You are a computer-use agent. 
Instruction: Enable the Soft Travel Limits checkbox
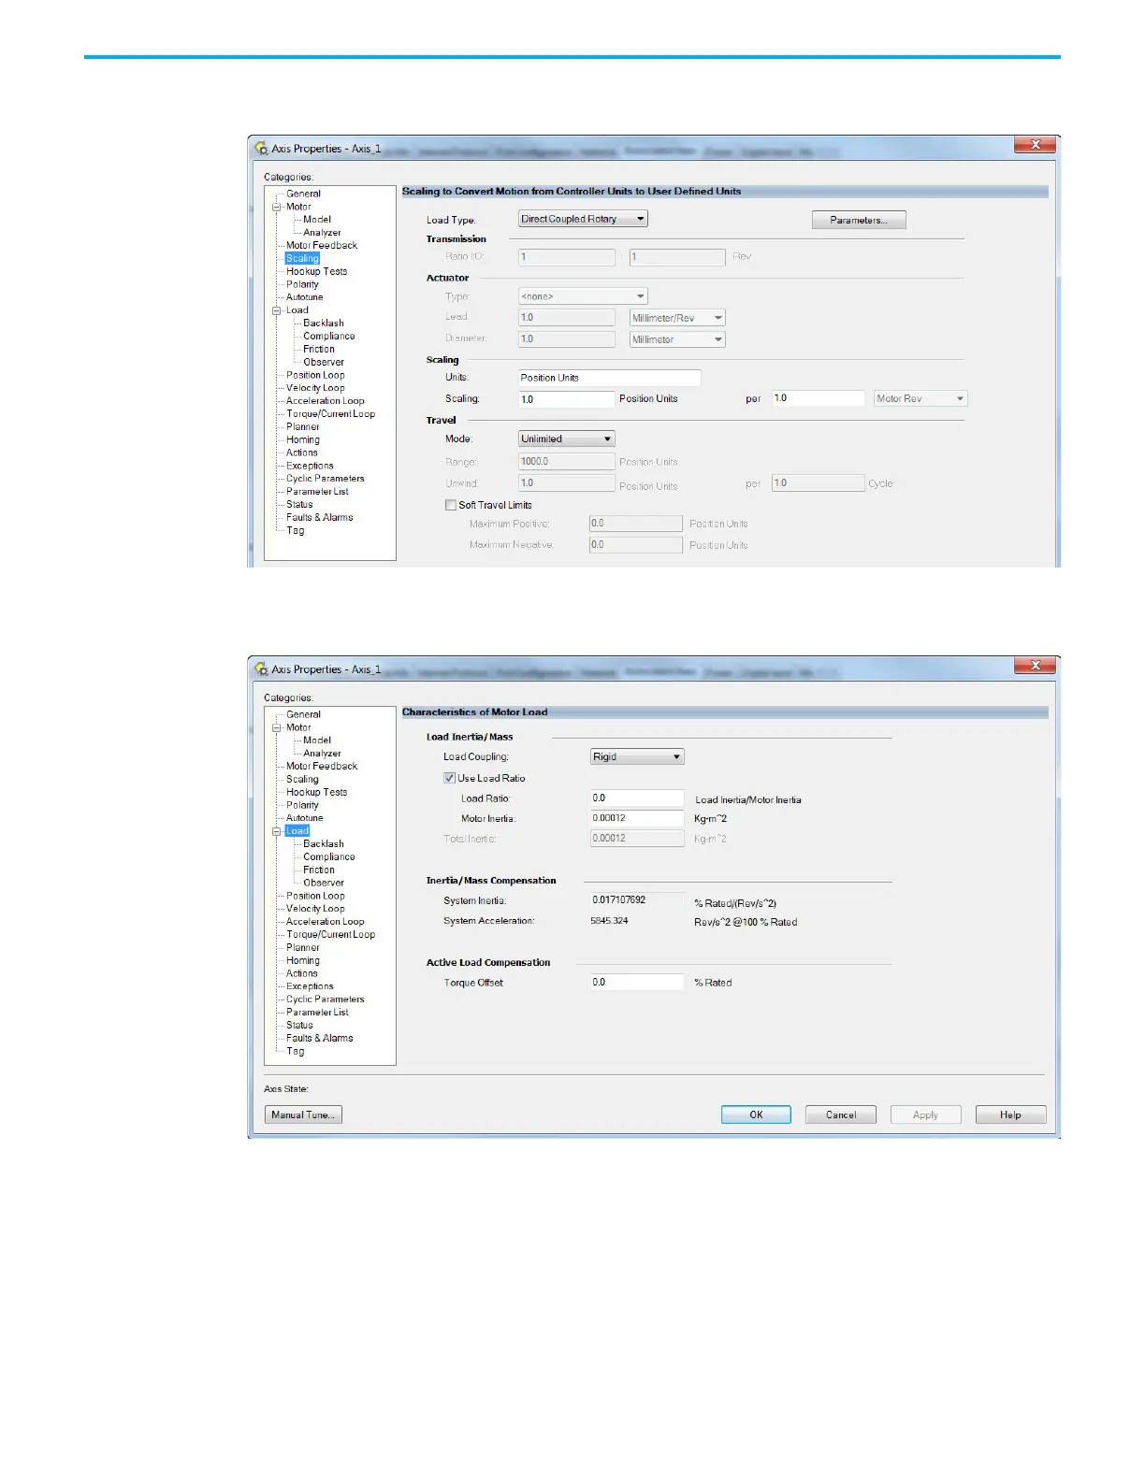click(451, 505)
